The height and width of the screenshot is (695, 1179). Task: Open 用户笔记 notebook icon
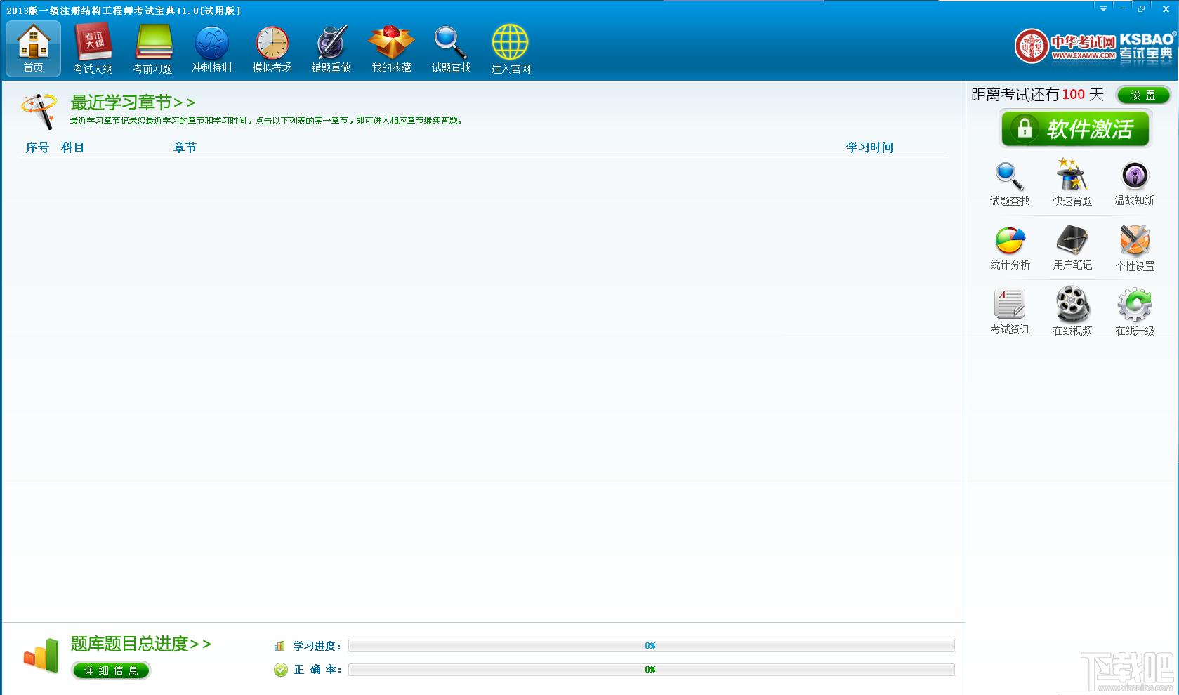(x=1072, y=241)
